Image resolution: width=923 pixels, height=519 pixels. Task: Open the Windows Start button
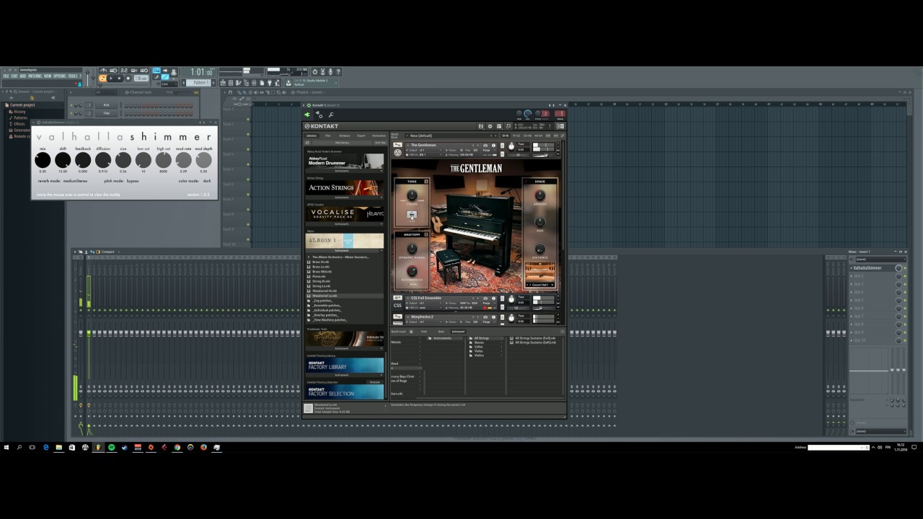point(6,447)
